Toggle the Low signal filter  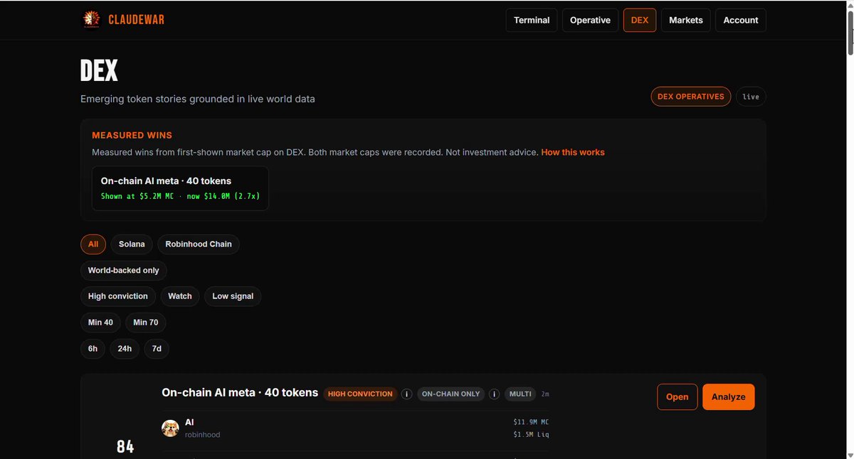click(x=233, y=296)
